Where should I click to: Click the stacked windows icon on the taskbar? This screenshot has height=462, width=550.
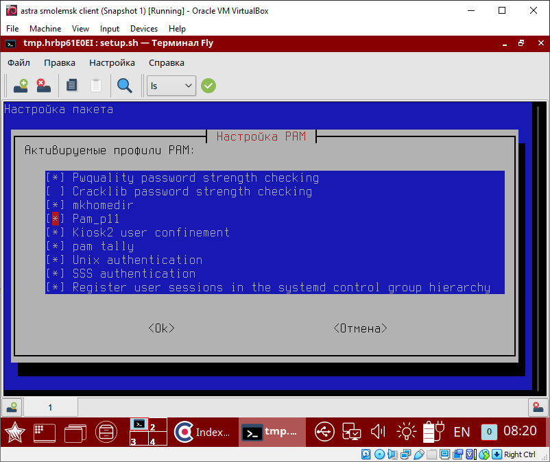coord(75,433)
